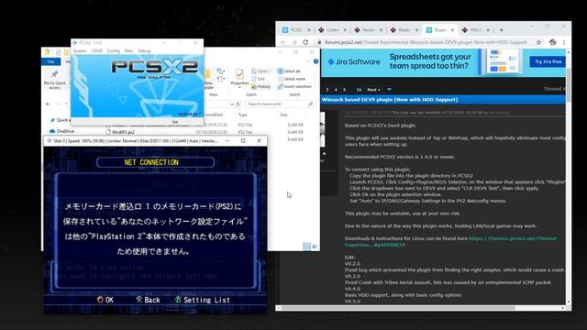This screenshot has height=330, width=587.
Task: Click Pin to Quick access in Explorer
Action: tap(55, 80)
